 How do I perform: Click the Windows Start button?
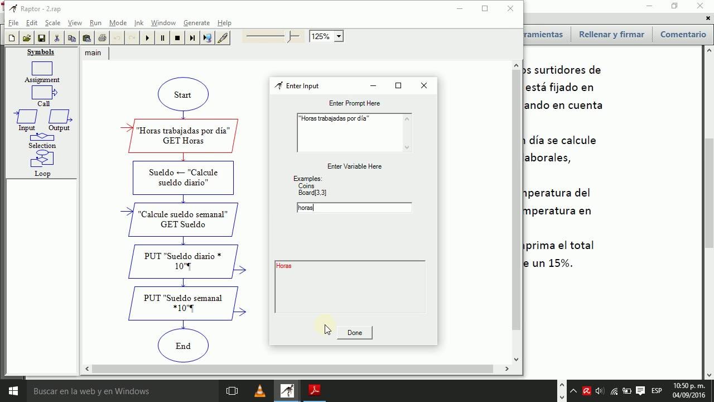[13, 391]
